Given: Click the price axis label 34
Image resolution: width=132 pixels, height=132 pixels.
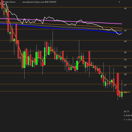Looking at the screenshot, I should pos(125,60).
